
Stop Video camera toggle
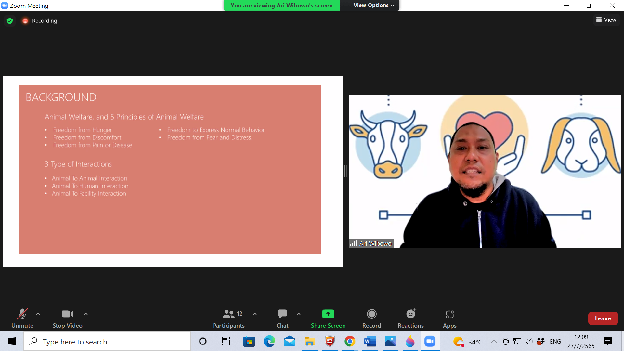[67, 318]
